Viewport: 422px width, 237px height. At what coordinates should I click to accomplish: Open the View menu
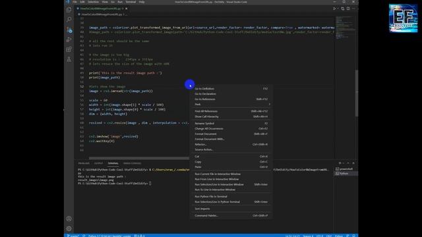105,2
